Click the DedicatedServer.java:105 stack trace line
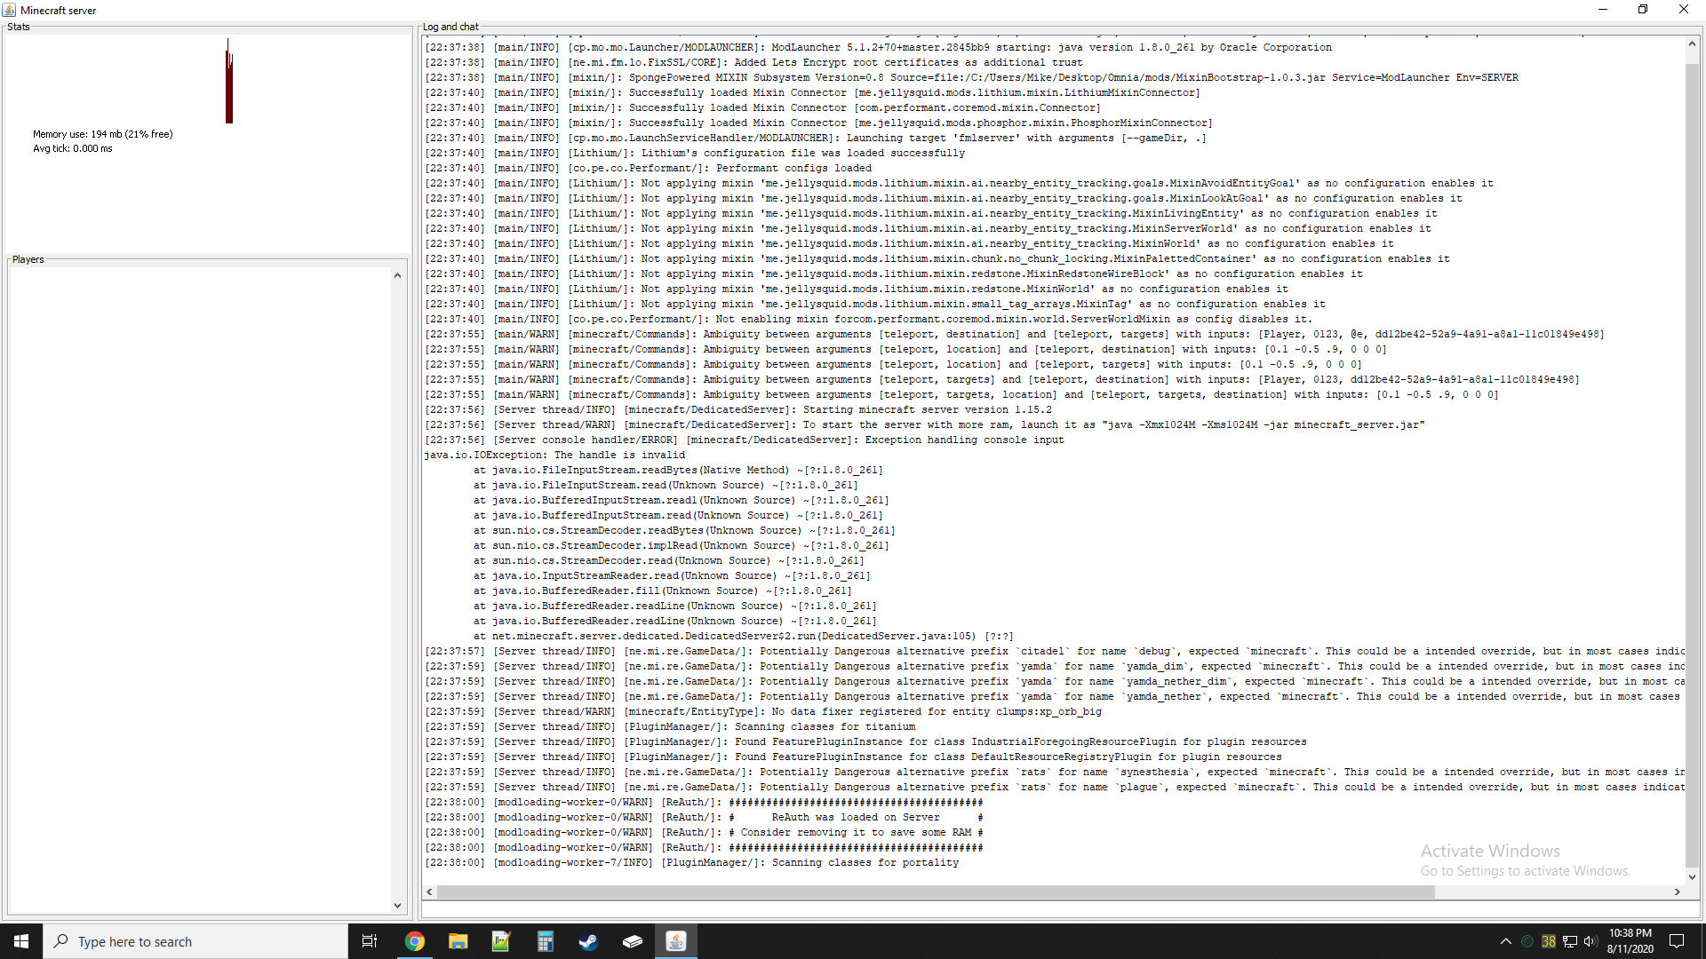 tap(744, 636)
